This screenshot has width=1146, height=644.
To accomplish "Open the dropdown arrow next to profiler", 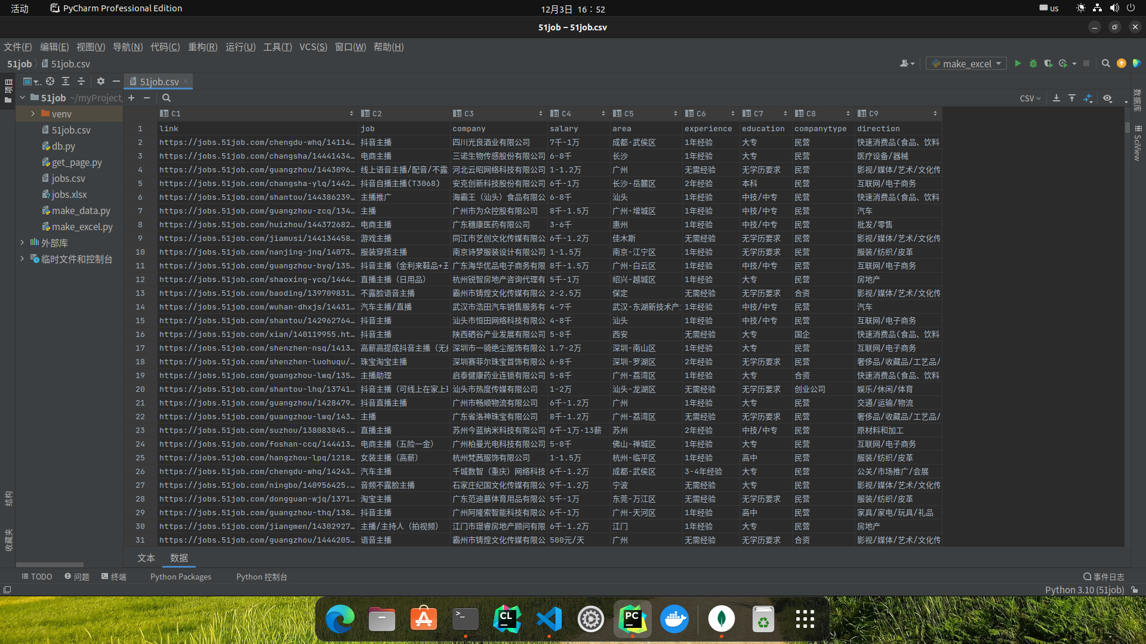I will [1074, 63].
